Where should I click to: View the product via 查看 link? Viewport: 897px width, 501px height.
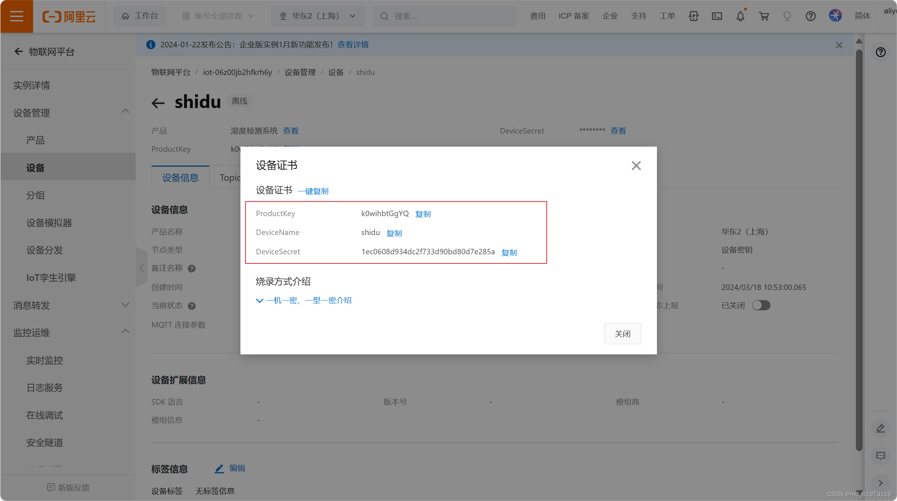(x=291, y=131)
